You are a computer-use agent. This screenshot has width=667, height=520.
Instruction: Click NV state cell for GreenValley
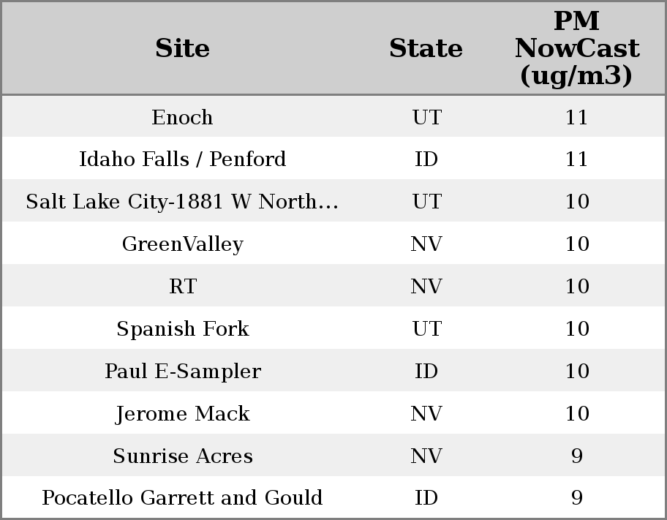[426, 244]
